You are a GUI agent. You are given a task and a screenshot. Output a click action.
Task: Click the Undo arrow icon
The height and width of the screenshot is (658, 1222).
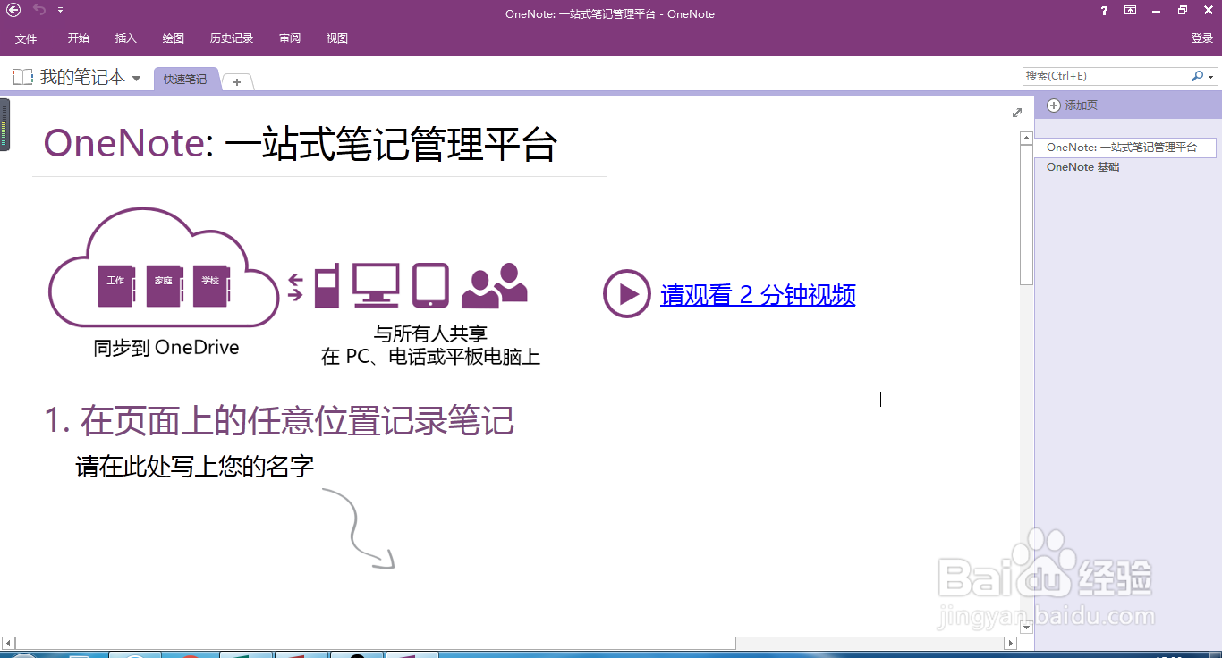(x=39, y=10)
